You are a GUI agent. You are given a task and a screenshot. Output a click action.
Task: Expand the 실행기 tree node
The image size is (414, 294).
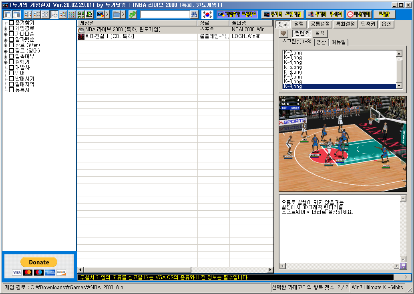click(x=5, y=62)
